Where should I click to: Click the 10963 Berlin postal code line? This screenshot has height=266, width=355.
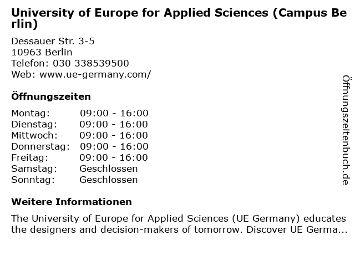click(x=42, y=52)
